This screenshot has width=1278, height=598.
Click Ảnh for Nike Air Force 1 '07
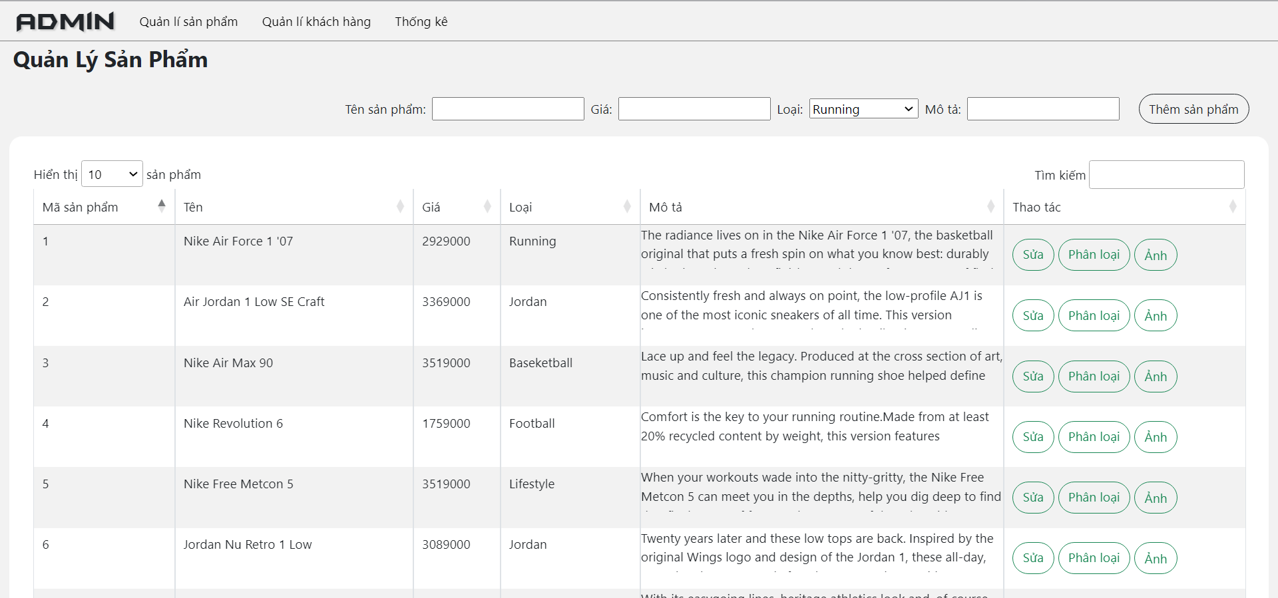click(x=1156, y=255)
